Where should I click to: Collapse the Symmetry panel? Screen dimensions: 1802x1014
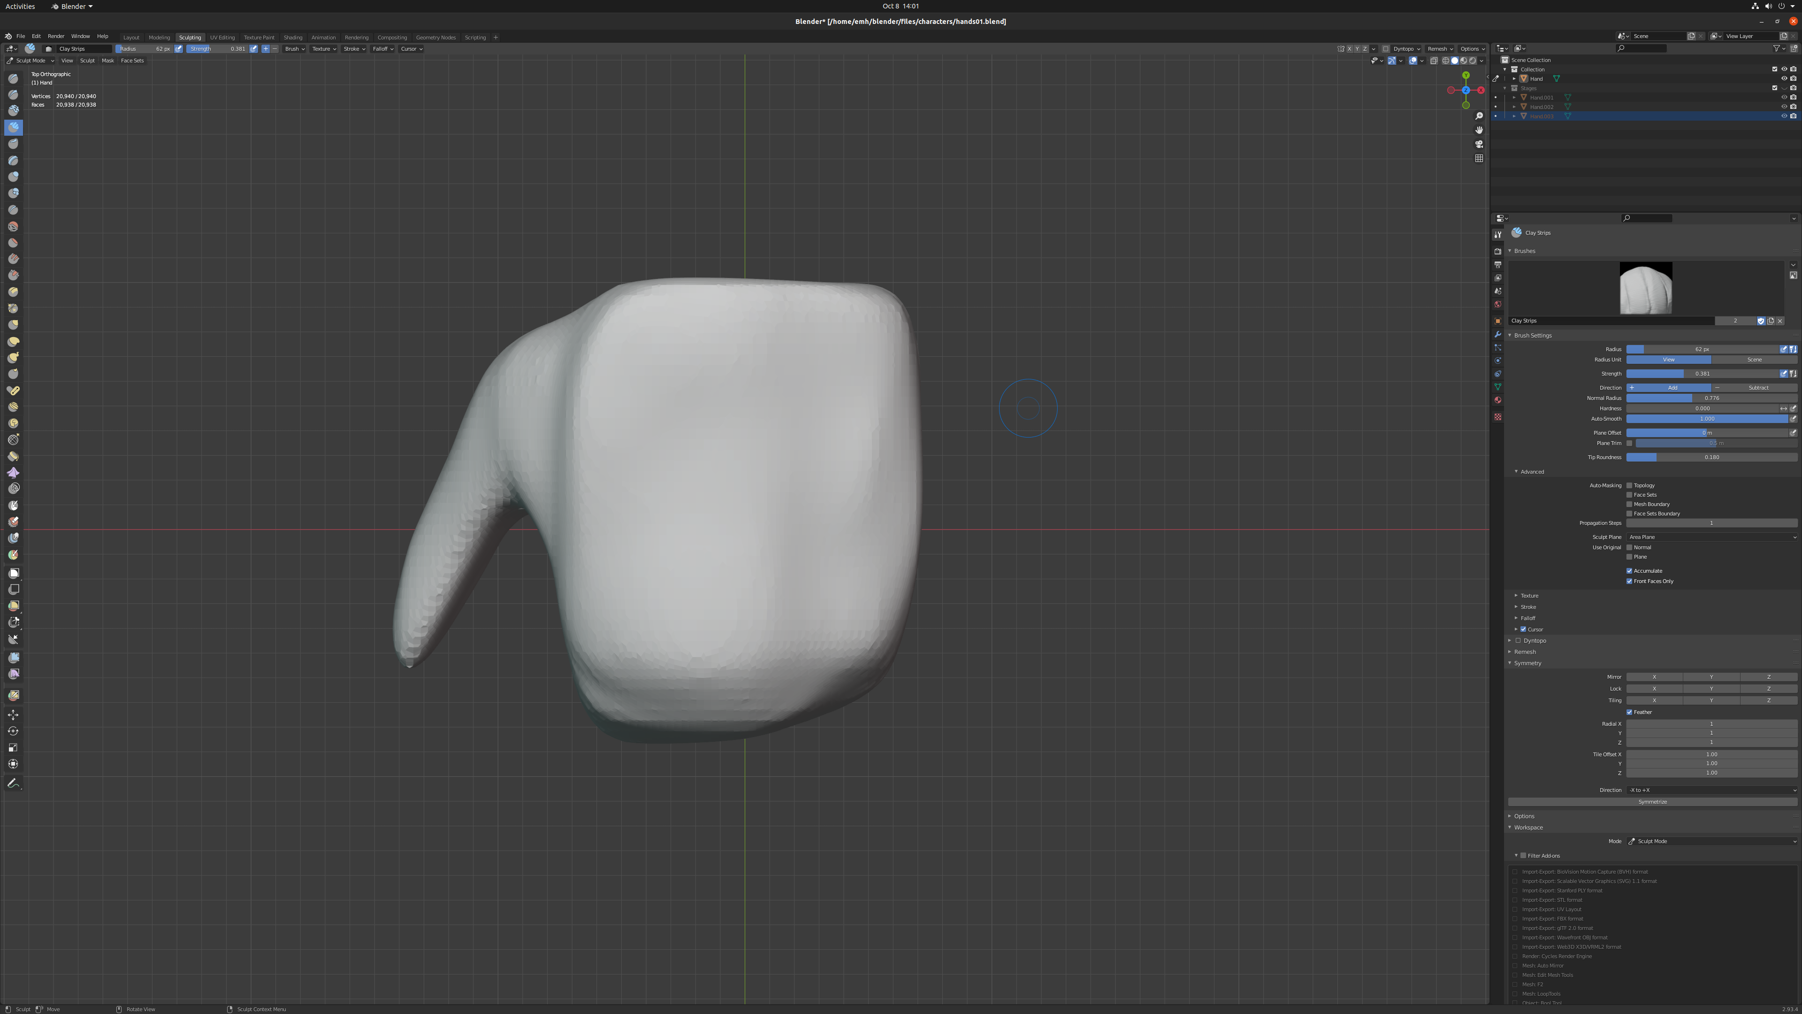pos(1527,663)
